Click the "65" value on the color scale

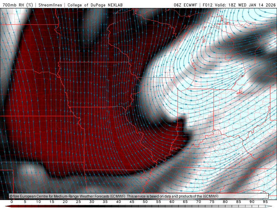(185, 202)
